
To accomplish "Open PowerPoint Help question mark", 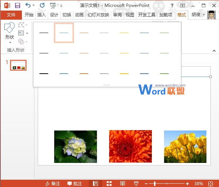I will (x=172, y=5).
